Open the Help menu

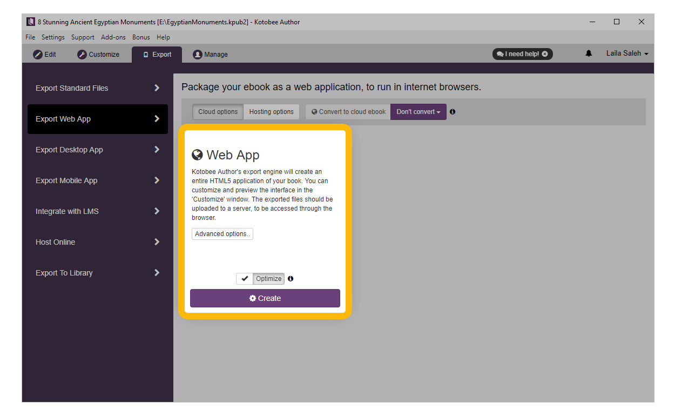coord(163,37)
